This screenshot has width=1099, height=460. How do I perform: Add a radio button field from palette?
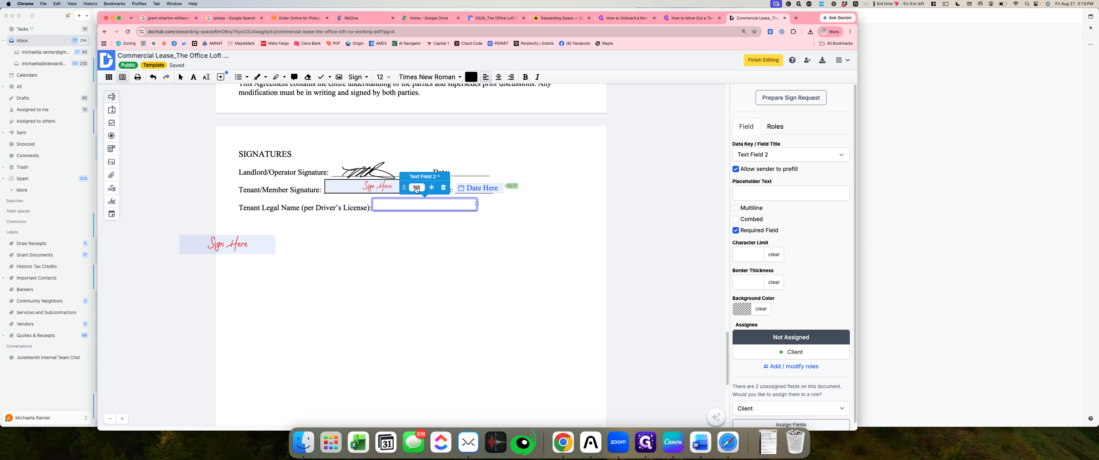click(x=111, y=136)
